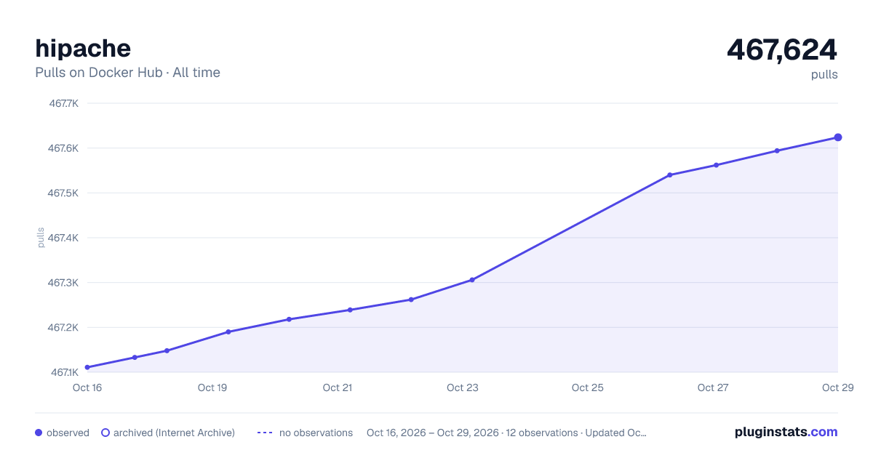
Task: Click the 467.5K y-axis label
Action: [63, 193]
